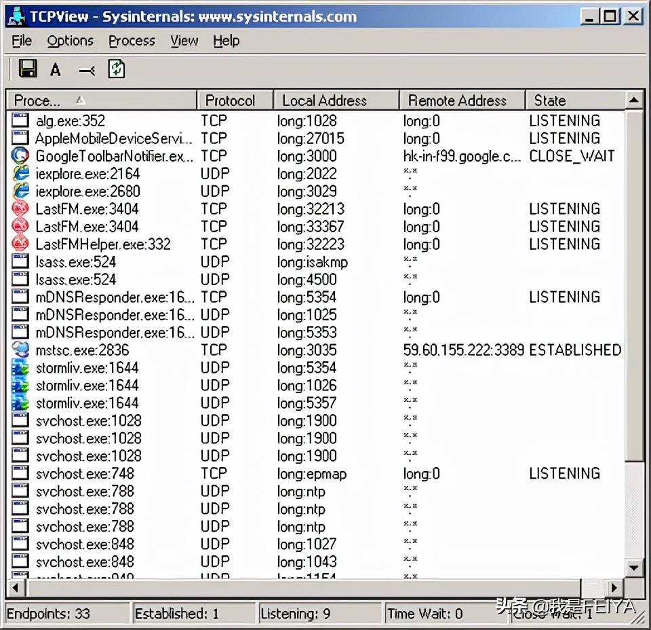Click the horizontal scrollbar right arrow
Screen dimensions: 651x630
[x=614, y=587]
